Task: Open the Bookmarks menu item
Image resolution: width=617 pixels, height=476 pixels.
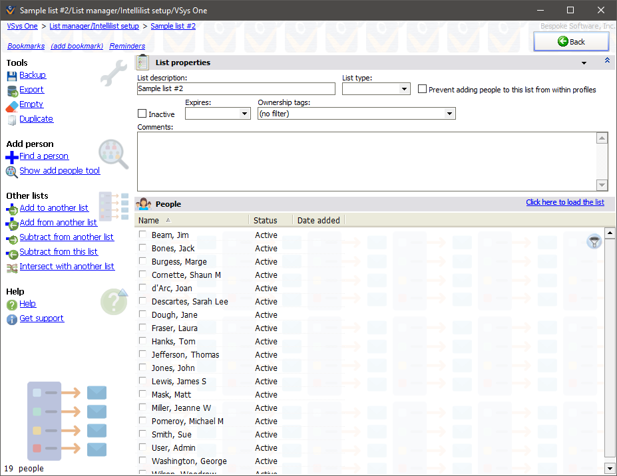Action: pos(25,46)
